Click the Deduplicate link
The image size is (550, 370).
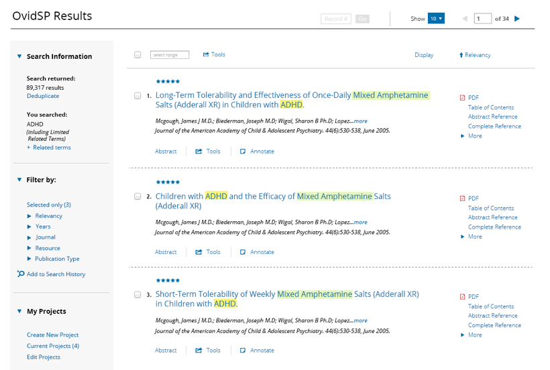(43, 97)
